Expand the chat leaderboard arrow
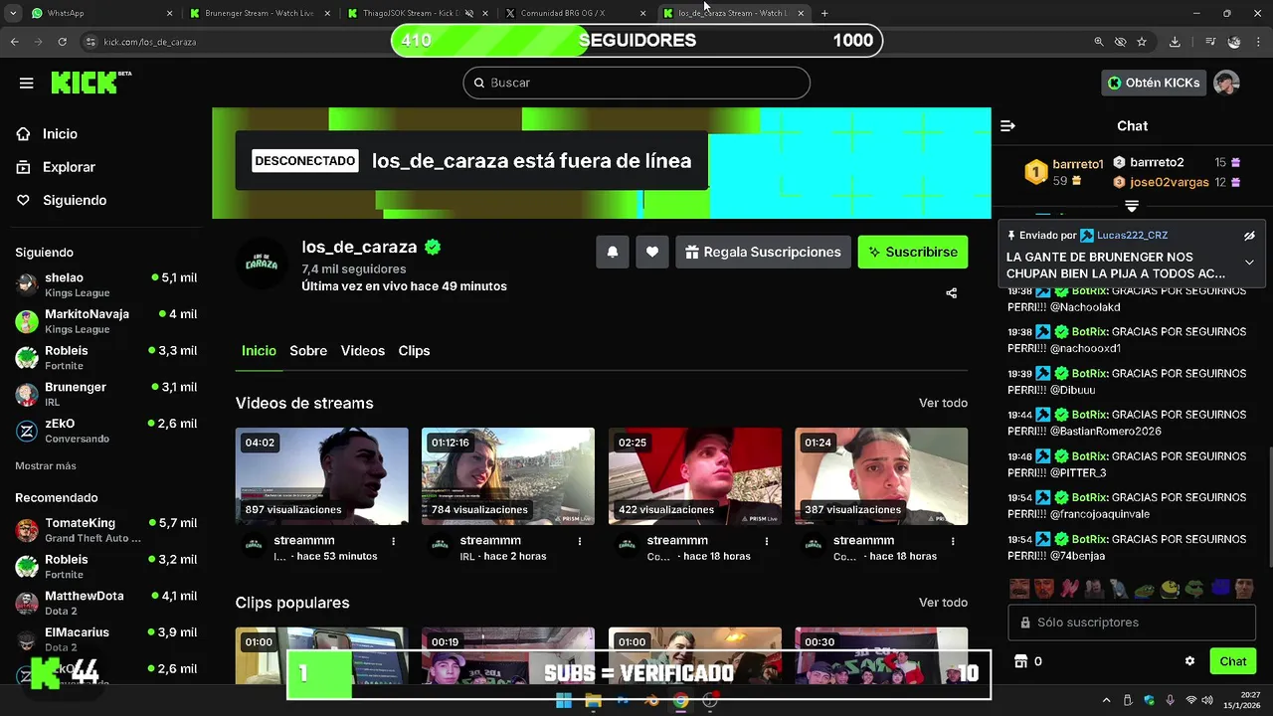1273x716 pixels. click(1132, 206)
